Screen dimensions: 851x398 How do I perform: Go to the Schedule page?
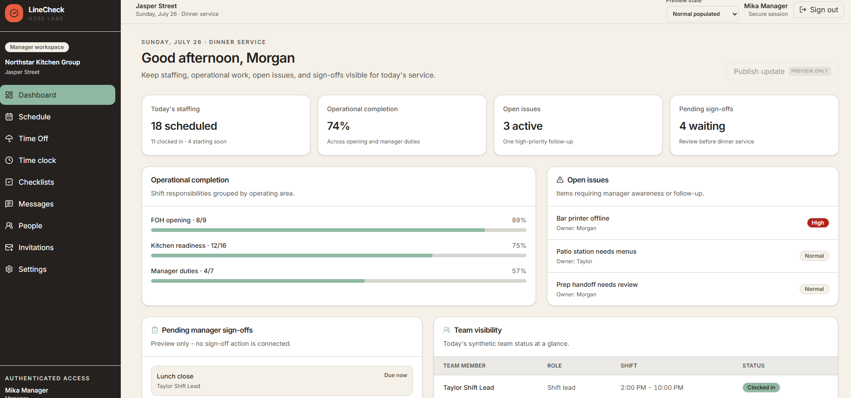click(x=58, y=117)
